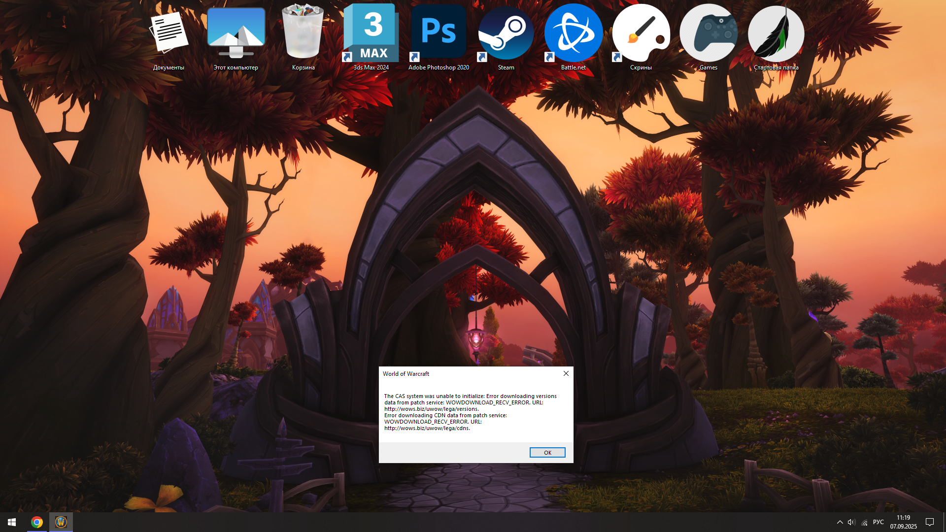Open the volume control in the tray
Screen dimensions: 946x532
pos(851,522)
